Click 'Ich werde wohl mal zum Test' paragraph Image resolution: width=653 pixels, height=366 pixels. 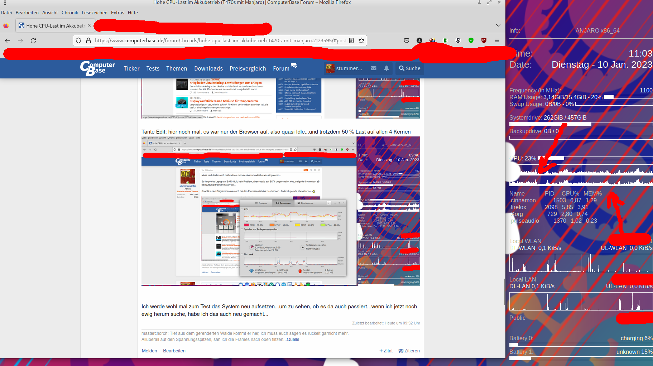click(279, 310)
